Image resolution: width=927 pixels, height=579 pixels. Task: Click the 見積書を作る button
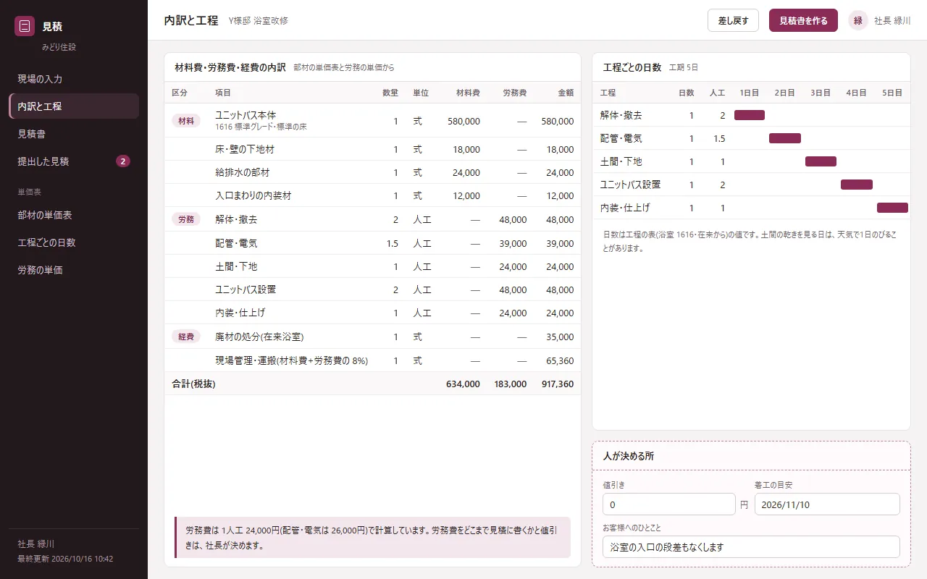click(x=803, y=20)
